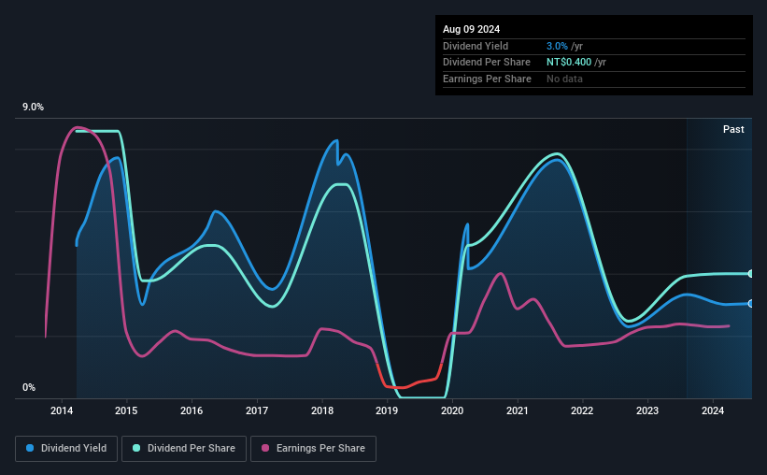Viewport: 767px width, 475px height.
Task: Click the 2021 x-axis label
Action: click(517, 410)
